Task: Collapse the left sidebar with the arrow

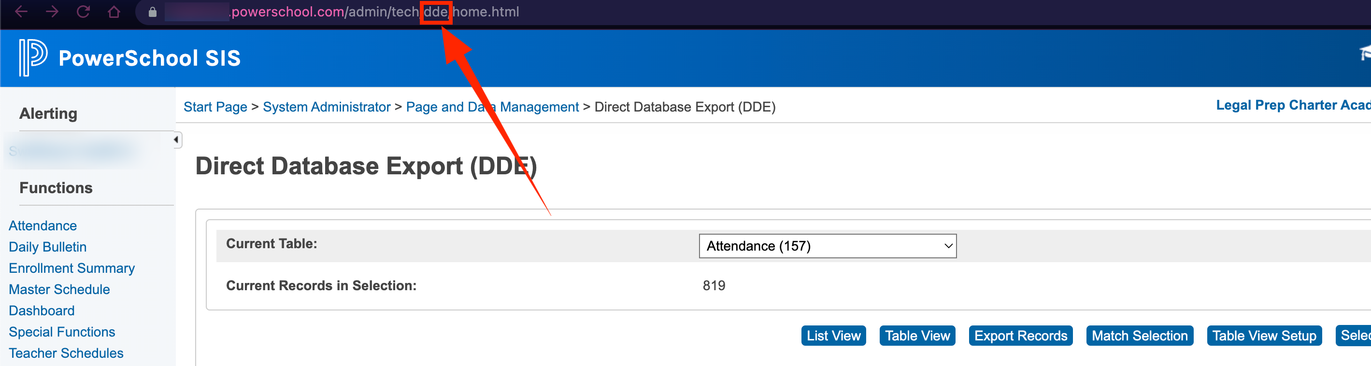Action: [176, 139]
